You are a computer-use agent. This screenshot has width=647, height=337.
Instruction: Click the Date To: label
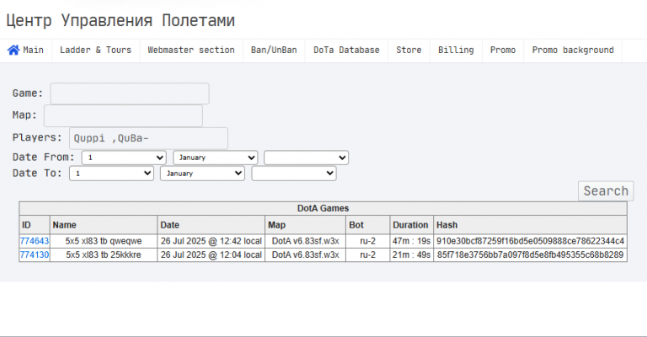37,174
